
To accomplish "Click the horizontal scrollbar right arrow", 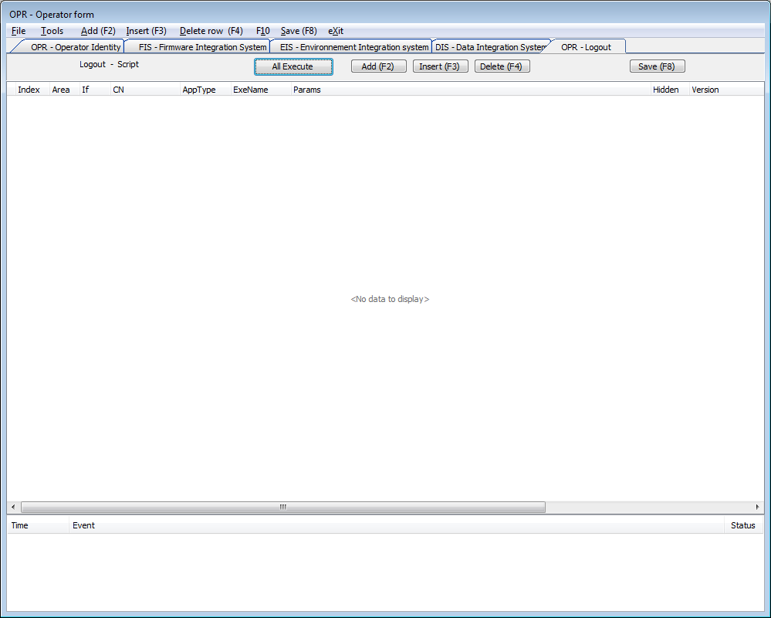I will (758, 508).
